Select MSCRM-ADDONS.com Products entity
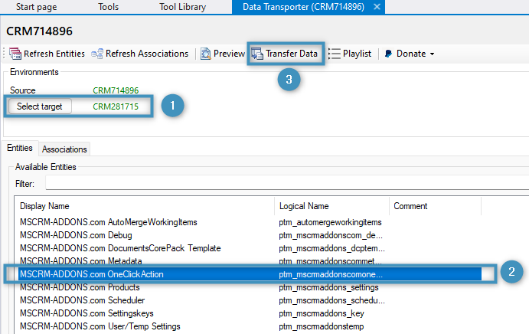This screenshot has width=529, height=334. coord(80,287)
